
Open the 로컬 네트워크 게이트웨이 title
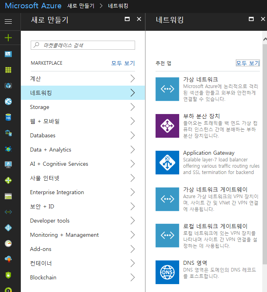215,226
